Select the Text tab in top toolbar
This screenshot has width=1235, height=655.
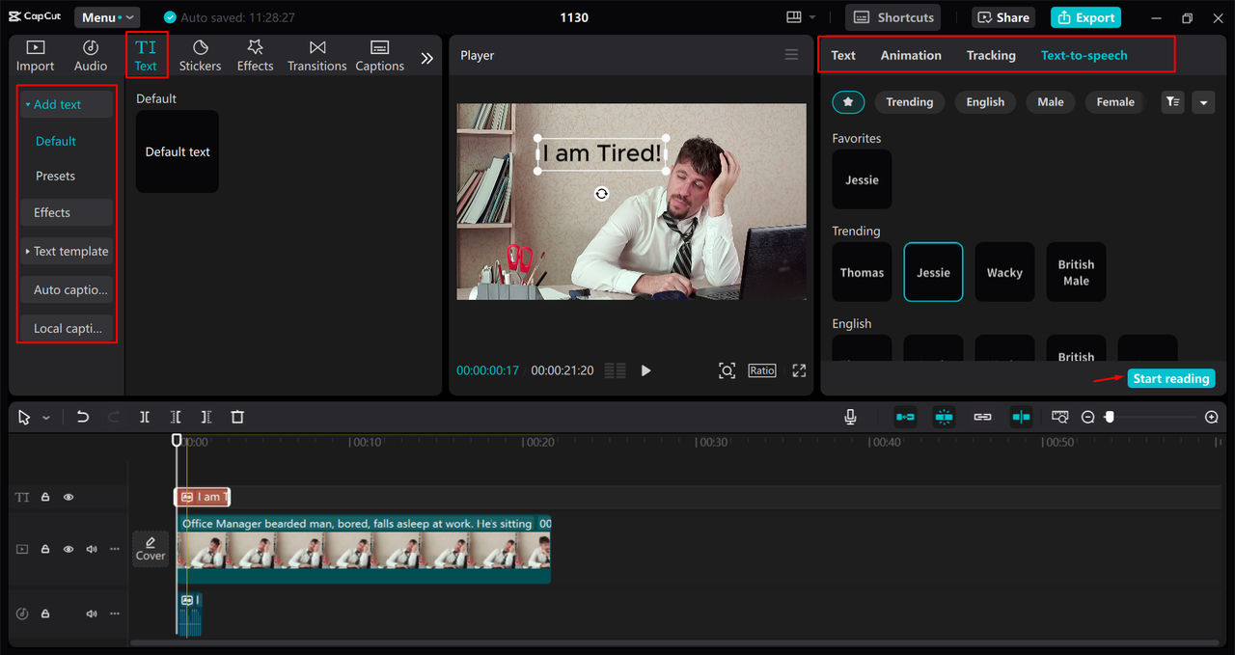tap(146, 56)
